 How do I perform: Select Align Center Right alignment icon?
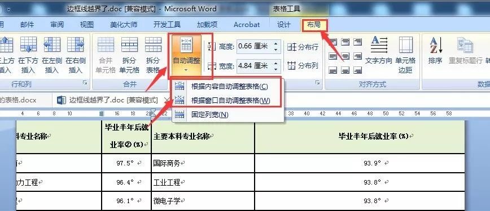pos(357,56)
